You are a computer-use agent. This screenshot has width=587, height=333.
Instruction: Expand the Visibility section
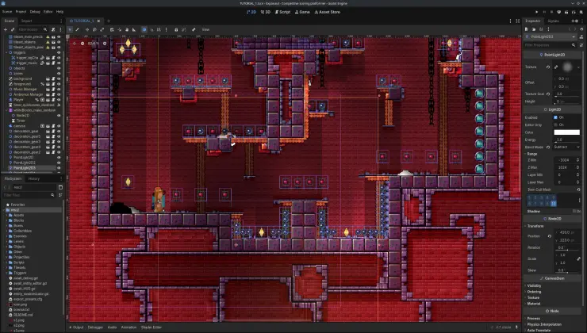[534, 285]
